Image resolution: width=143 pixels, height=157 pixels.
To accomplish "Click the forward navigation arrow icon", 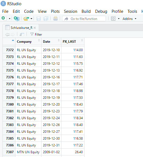I will pos(12,35).
